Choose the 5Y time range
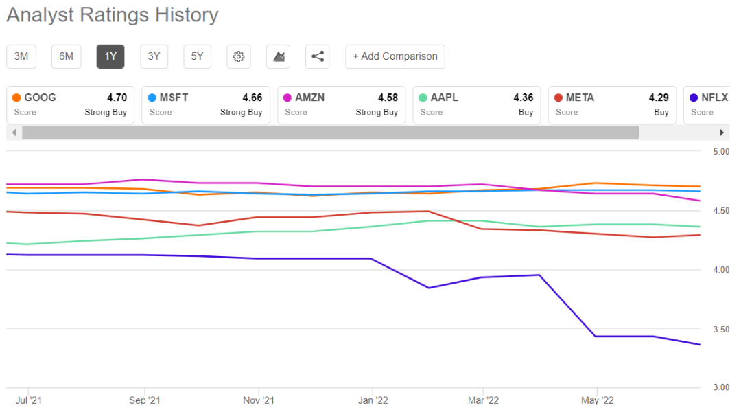The width and height of the screenshot is (741, 410). click(198, 56)
